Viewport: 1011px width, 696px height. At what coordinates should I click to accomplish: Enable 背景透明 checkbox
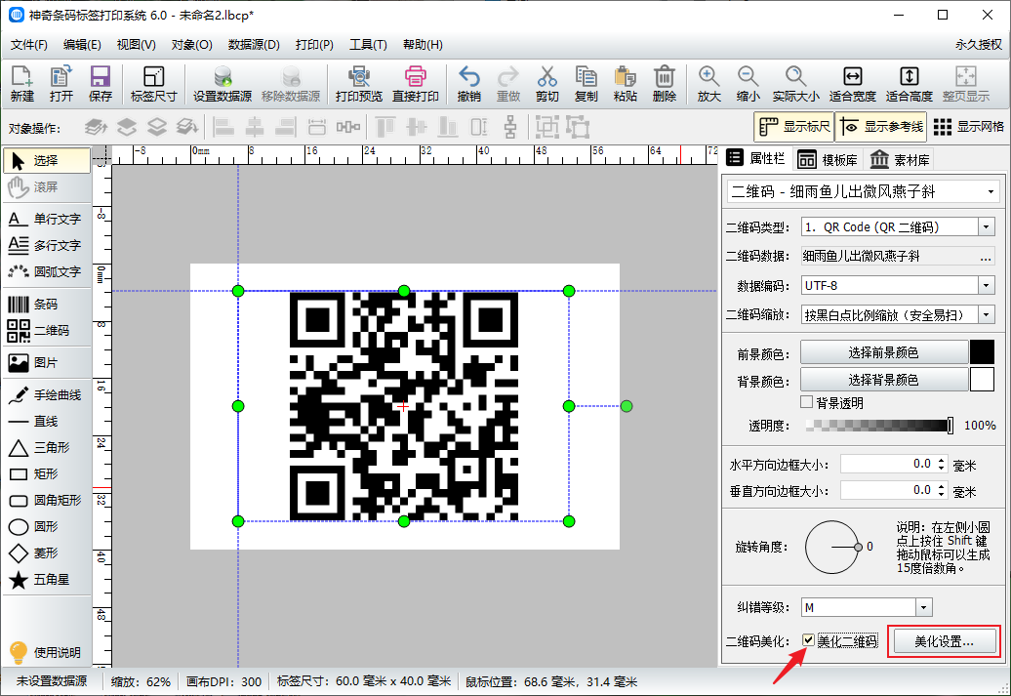[x=807, y=402]
